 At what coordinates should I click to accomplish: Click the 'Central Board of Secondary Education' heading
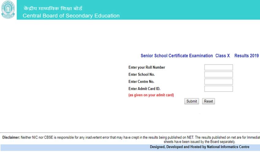click(71, 16)
